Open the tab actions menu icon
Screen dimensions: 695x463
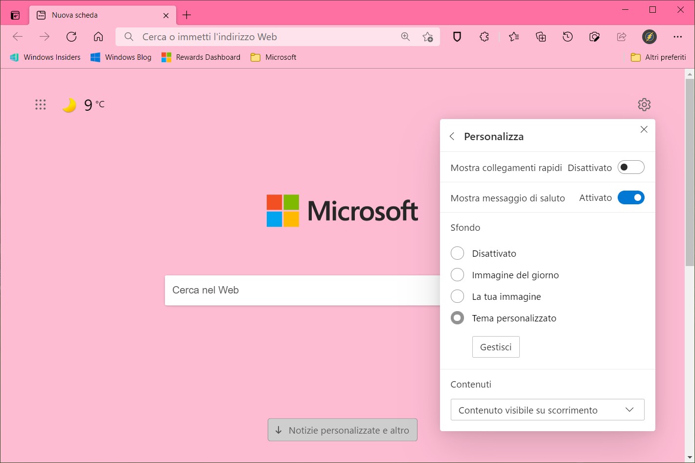[15, 15]
